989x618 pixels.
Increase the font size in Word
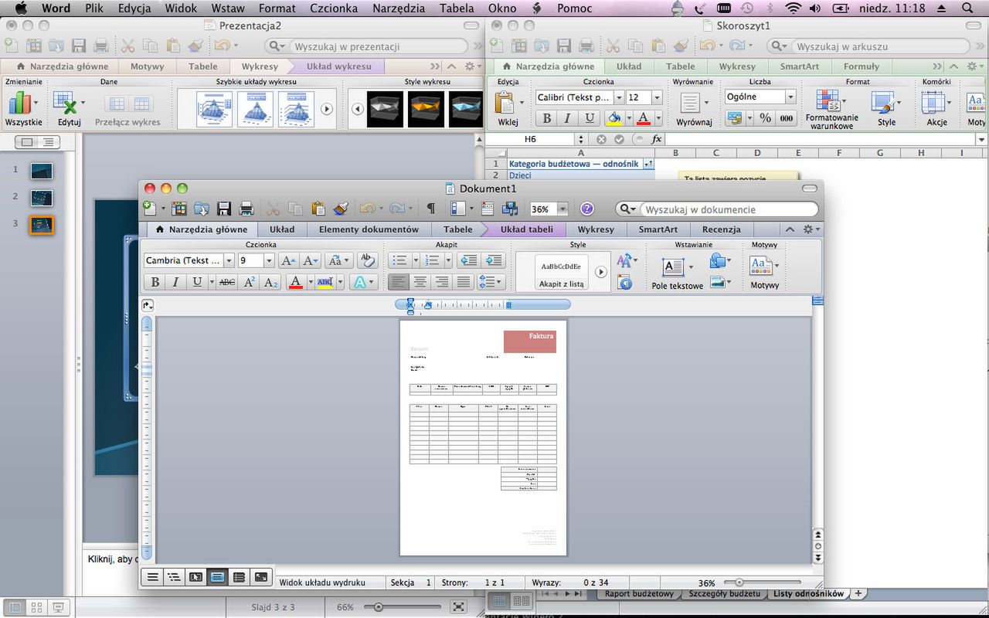pos(288,261)
